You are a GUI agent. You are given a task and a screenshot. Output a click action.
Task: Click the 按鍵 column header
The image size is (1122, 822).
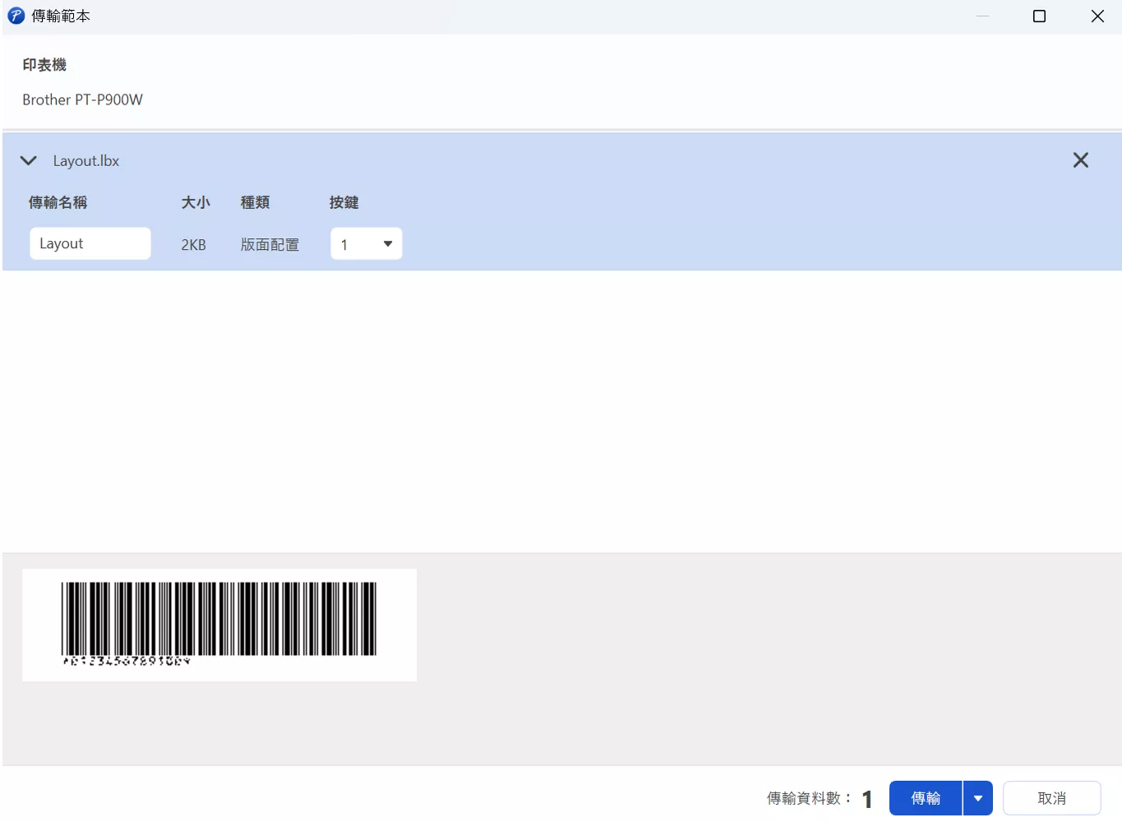[344, 202]
